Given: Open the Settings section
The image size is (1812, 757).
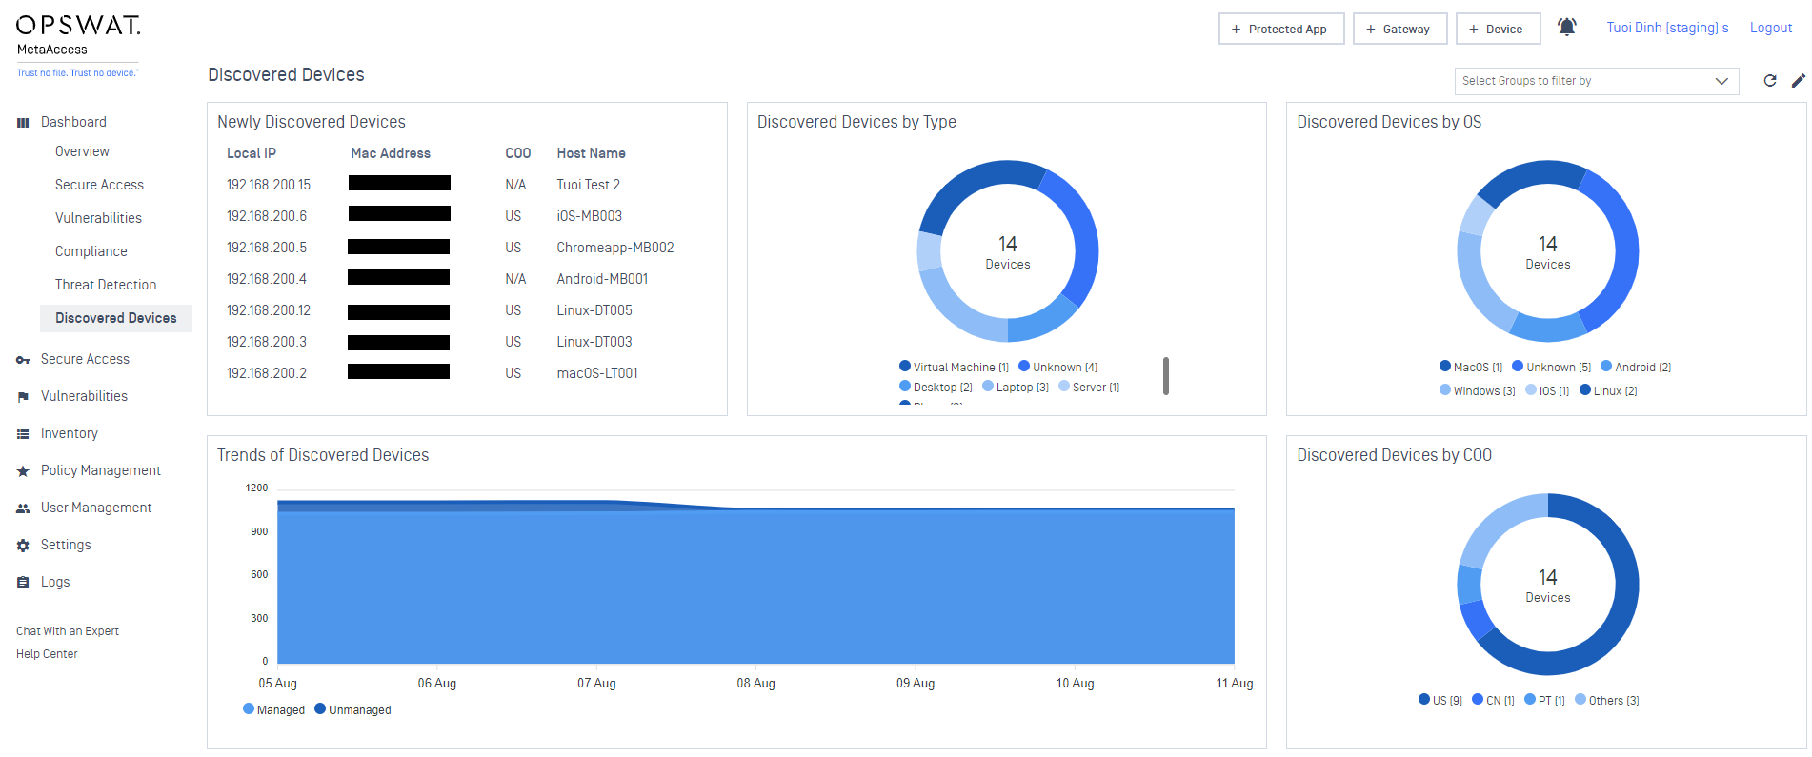Looking at the screenshot, I should (x=66, y=545).
